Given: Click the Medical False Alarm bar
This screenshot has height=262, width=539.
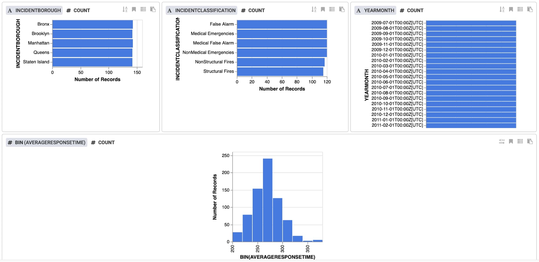Looking at the screenshot, I should [282, 43].
